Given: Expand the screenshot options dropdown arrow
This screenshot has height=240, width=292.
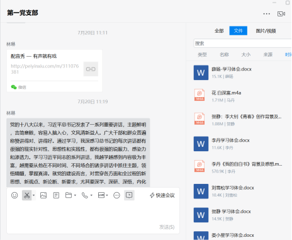Looking at the screenshot, I should pos(33,195).
